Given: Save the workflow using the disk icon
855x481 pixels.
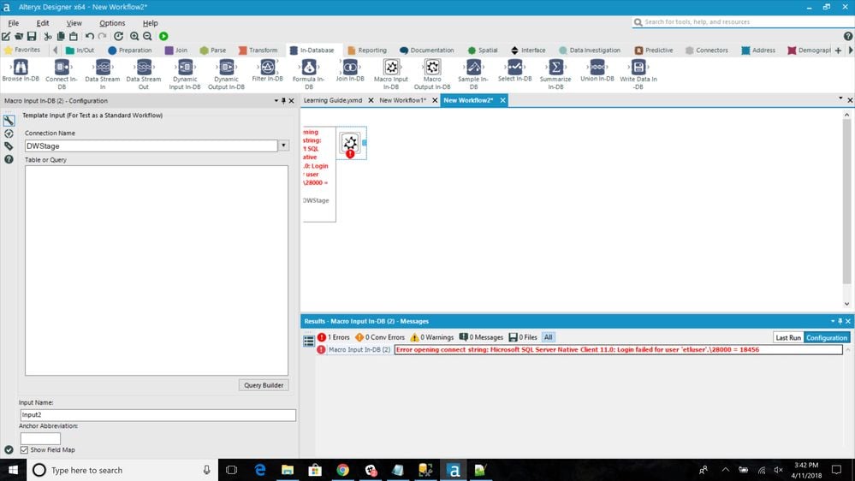Looking at the screenshot, I should (x=32, y=36).
